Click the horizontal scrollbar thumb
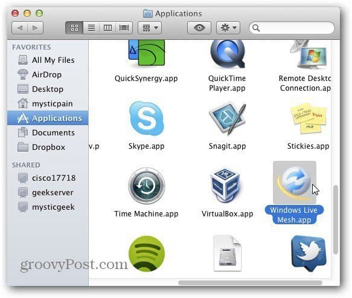Viewport: 352px width, 298px height. (x=251, y=282)
